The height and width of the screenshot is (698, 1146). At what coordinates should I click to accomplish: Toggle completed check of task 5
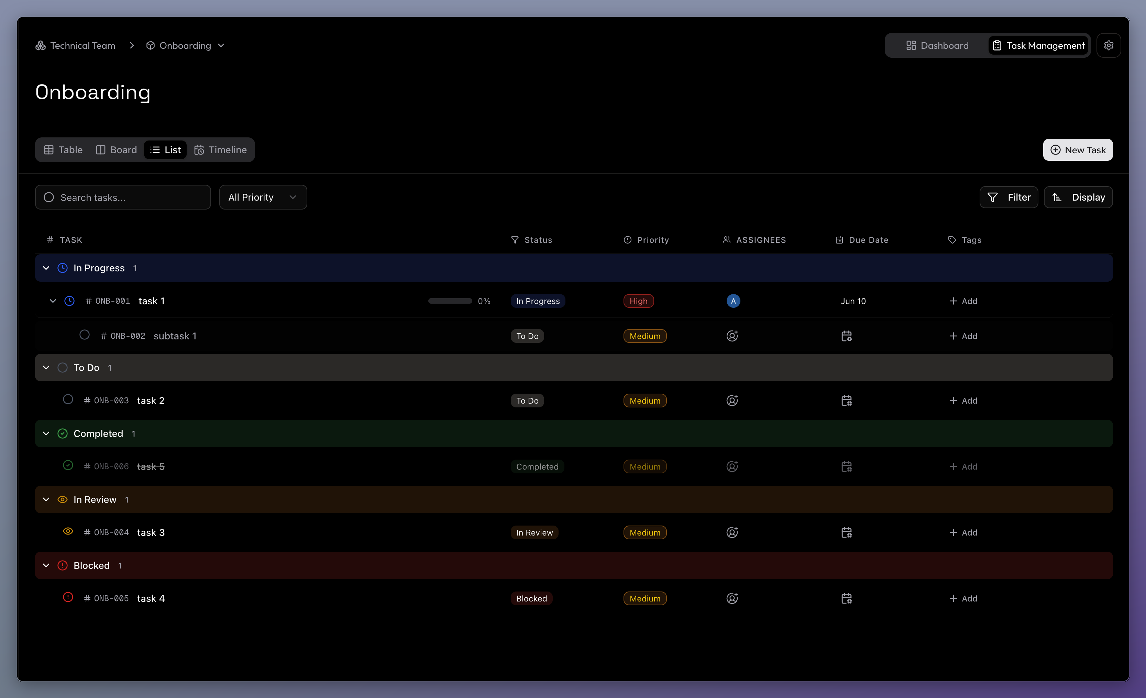[68, 465]
